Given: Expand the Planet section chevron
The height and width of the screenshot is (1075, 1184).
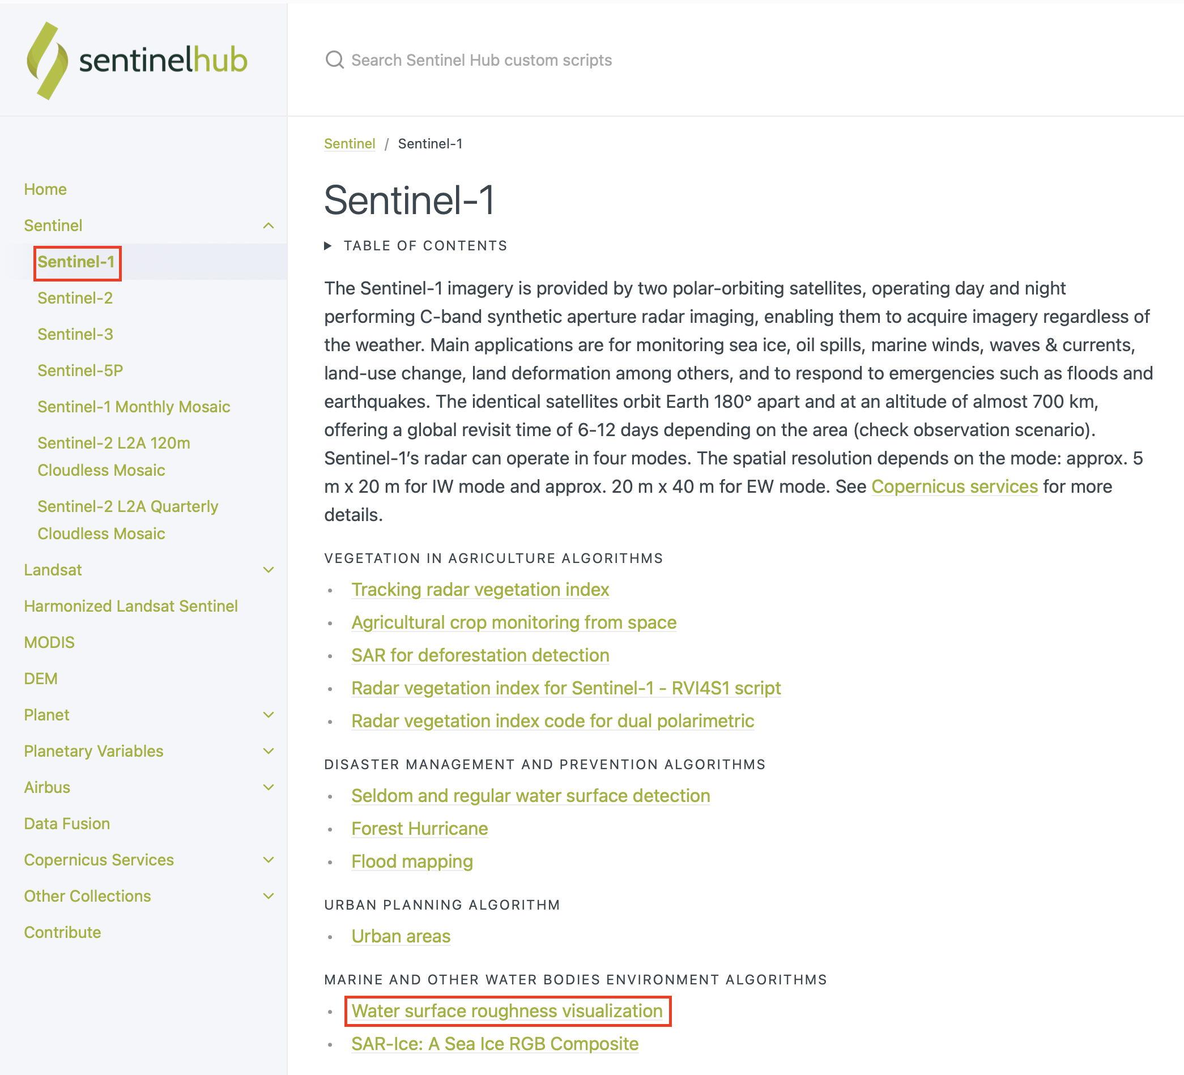Looking at the screenshot, I should click(269, 715).
